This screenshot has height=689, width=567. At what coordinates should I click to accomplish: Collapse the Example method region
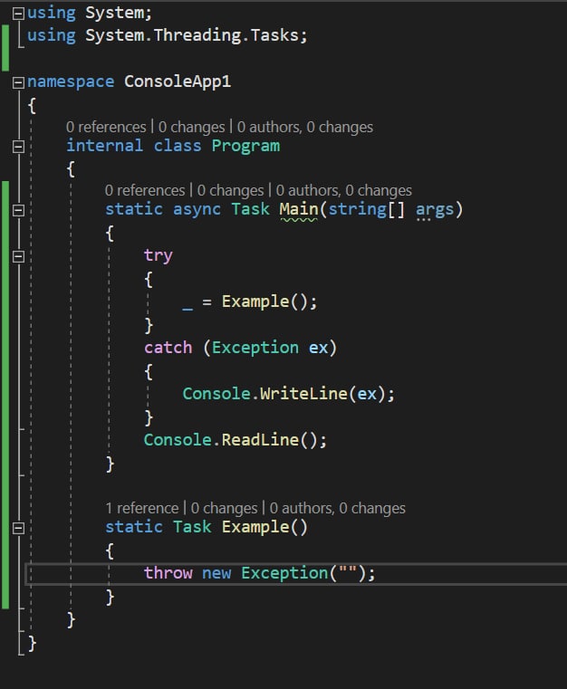(18, 528)
